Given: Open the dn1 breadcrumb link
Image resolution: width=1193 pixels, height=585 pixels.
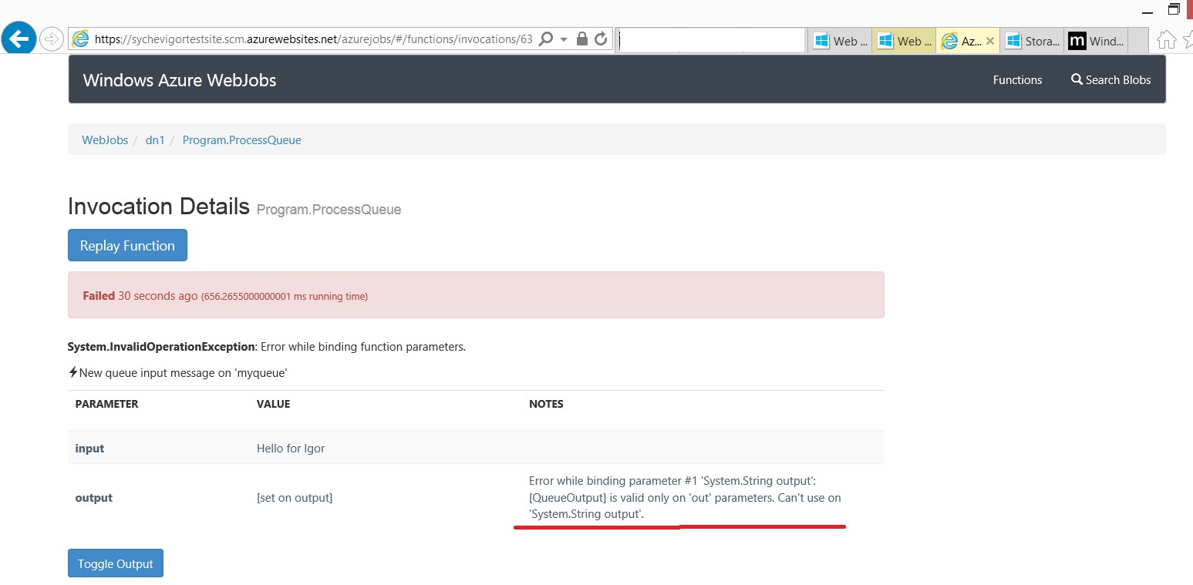Looking at the screenshot, I should [155, 140].
